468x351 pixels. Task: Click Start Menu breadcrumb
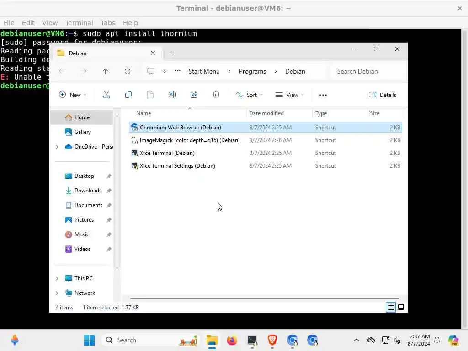point(204,71)
